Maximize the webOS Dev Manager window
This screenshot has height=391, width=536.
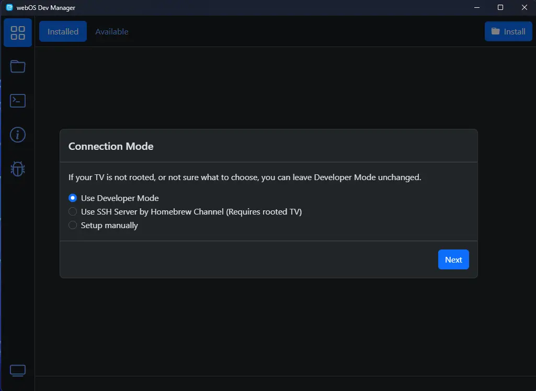click(500, 7)
